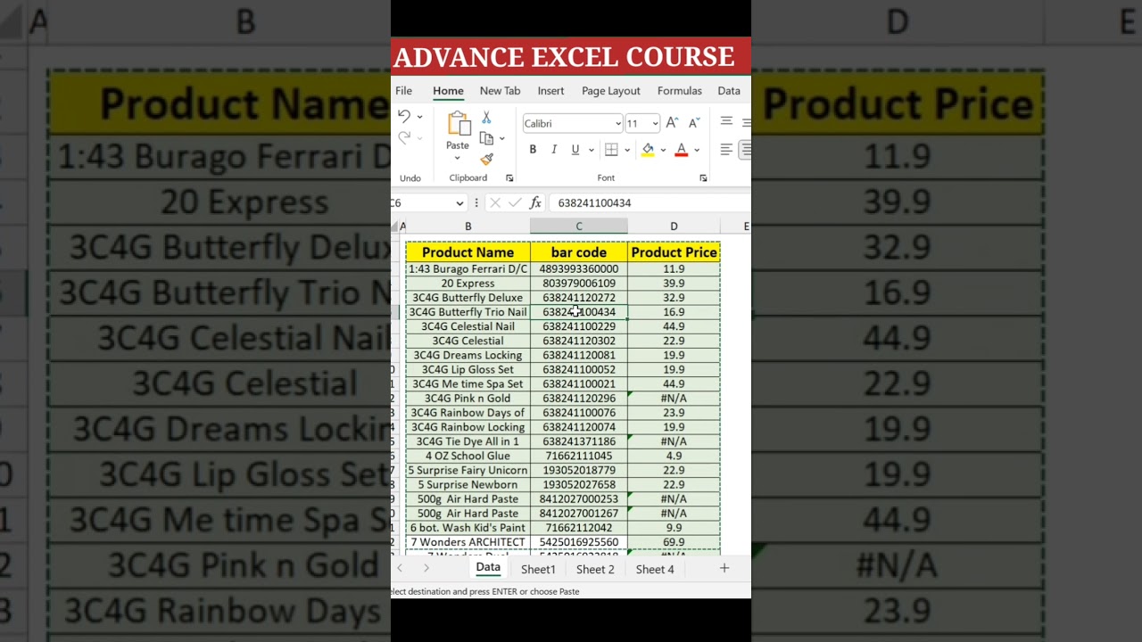Select 7 Wonders ARCHITECT cell
The width and height of the screenshot is (1142, 642).
(468, 542)
